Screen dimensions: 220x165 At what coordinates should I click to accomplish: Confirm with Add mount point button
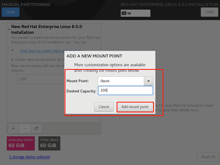click(x=135, y=107)
